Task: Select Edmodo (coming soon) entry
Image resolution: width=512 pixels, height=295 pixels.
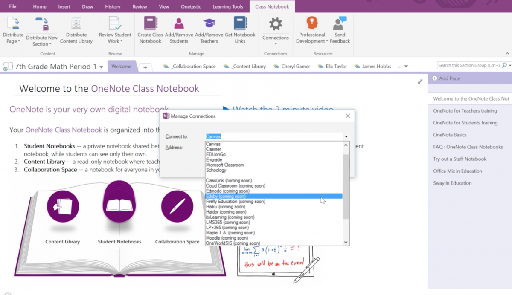Action: 274,191
